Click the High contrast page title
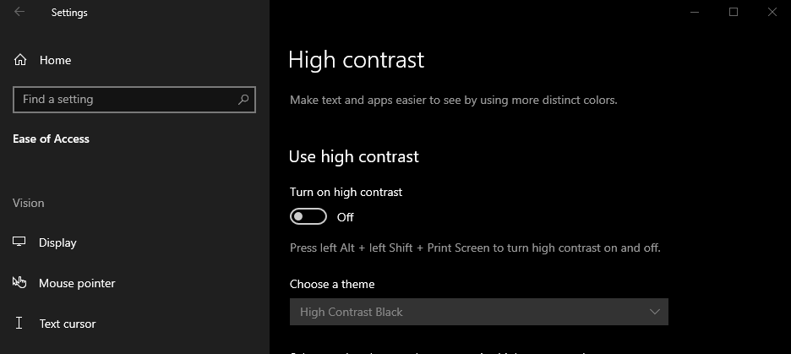Viewport: 791px width, 354px height. click(x=356, y=59)
